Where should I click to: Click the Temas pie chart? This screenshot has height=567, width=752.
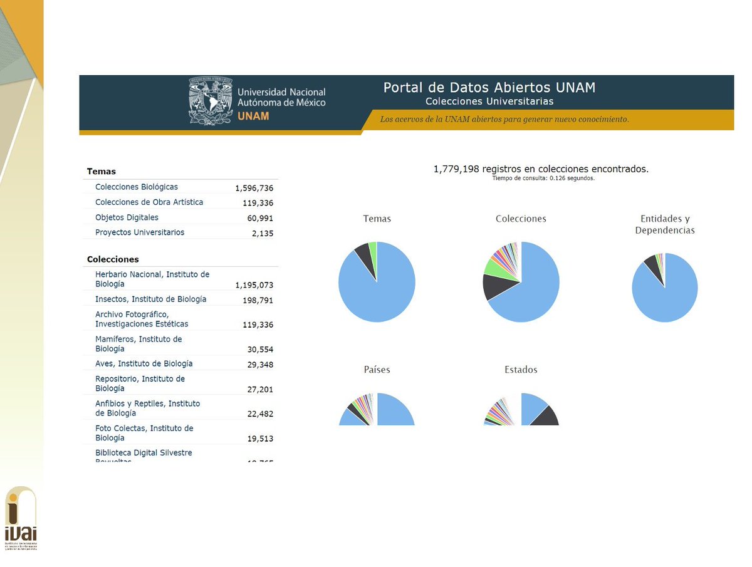377,282
